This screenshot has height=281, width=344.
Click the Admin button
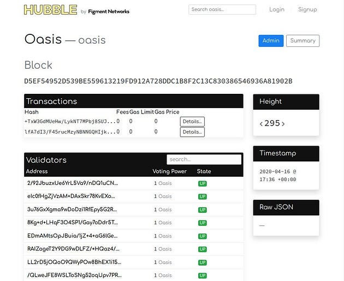[271, 41]
